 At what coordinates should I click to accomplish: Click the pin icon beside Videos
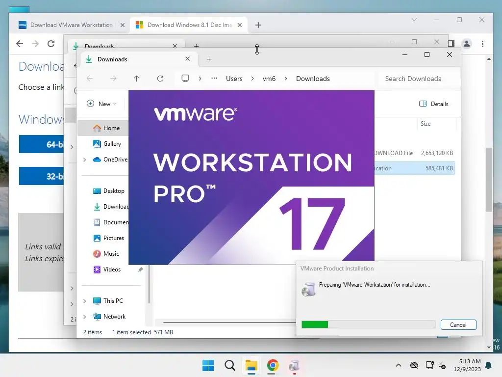[x=140, y=269]
